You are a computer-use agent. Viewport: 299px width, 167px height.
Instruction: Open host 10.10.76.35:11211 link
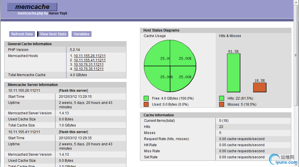pos(89,69)
